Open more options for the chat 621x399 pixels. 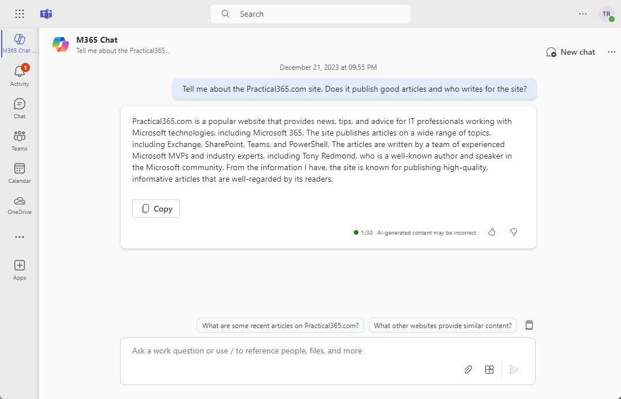coord(611,51)
